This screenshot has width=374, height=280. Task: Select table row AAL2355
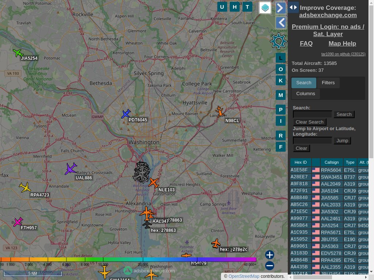pyautogui.click(x=329, y=267)
